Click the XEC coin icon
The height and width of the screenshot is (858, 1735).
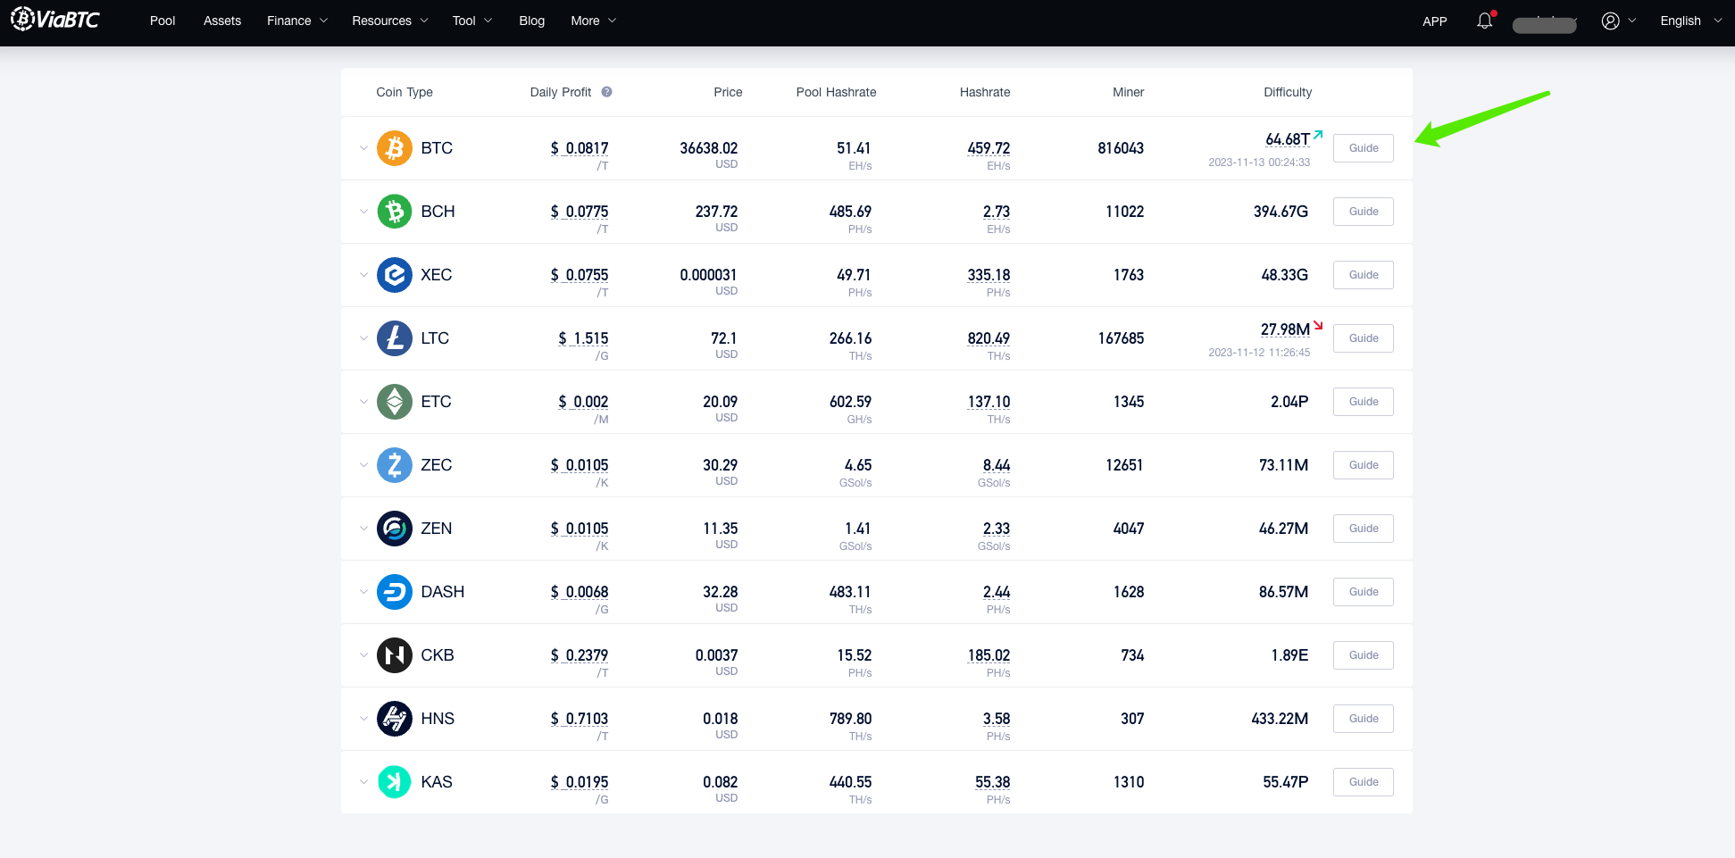pos(394,275)
